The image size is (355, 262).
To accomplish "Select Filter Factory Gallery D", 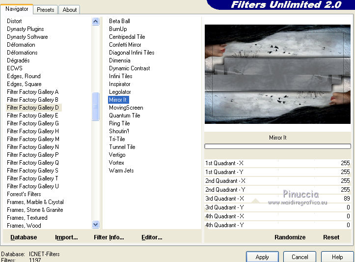I will click(33, 108).
